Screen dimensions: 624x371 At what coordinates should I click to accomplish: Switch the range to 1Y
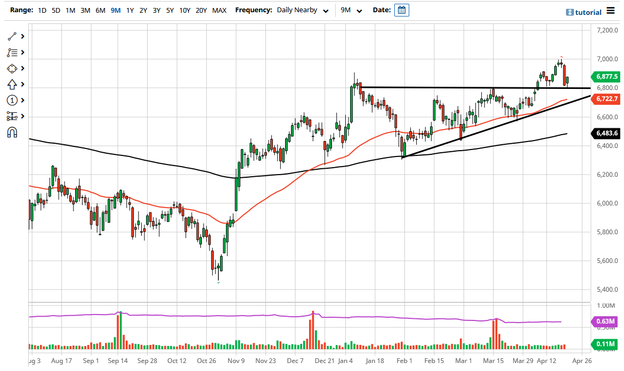(130, 10)
